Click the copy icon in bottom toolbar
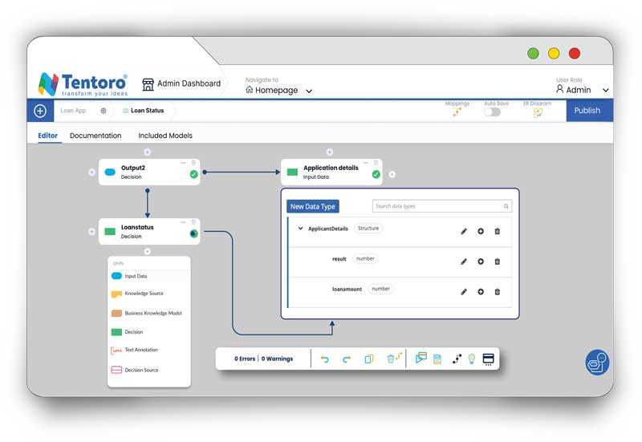The width and height of the screenshot is (642, 442). point(369,359)
